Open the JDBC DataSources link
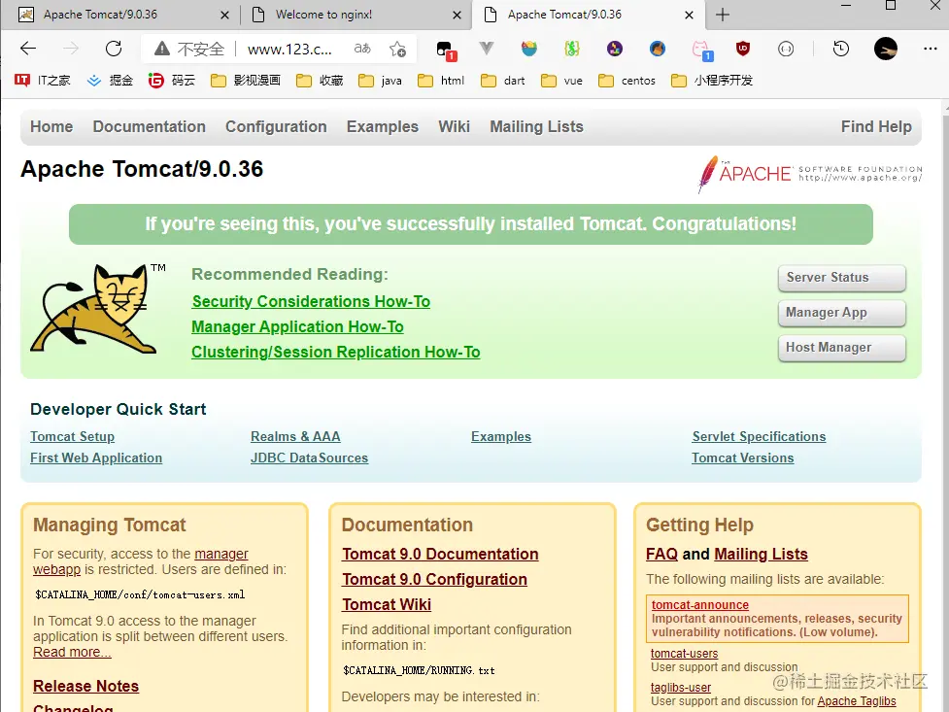 pyautogui.click(x=309, y=458)
